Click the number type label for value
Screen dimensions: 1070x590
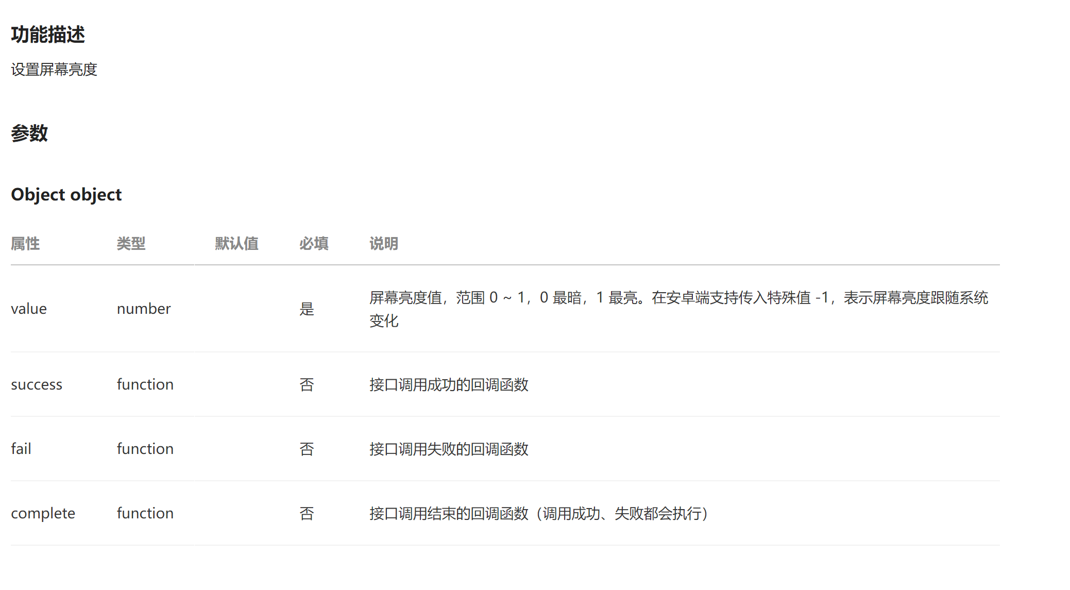[x=144, y=308]
